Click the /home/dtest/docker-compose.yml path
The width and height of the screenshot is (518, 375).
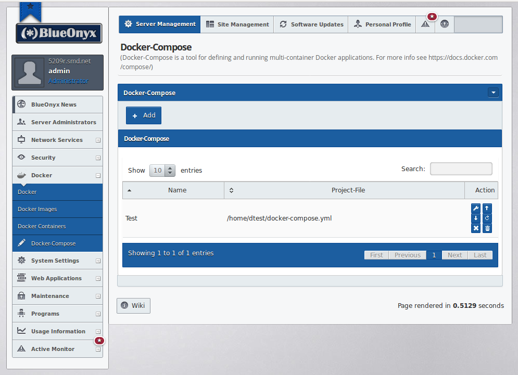coord(279,218)
